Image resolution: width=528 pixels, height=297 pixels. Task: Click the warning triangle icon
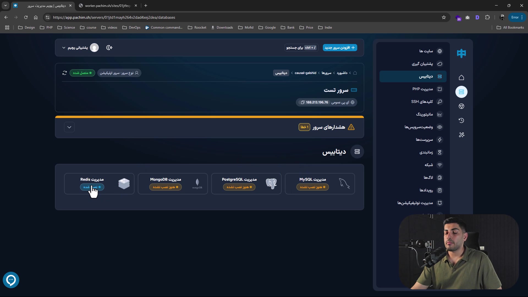tap(351, 127)
